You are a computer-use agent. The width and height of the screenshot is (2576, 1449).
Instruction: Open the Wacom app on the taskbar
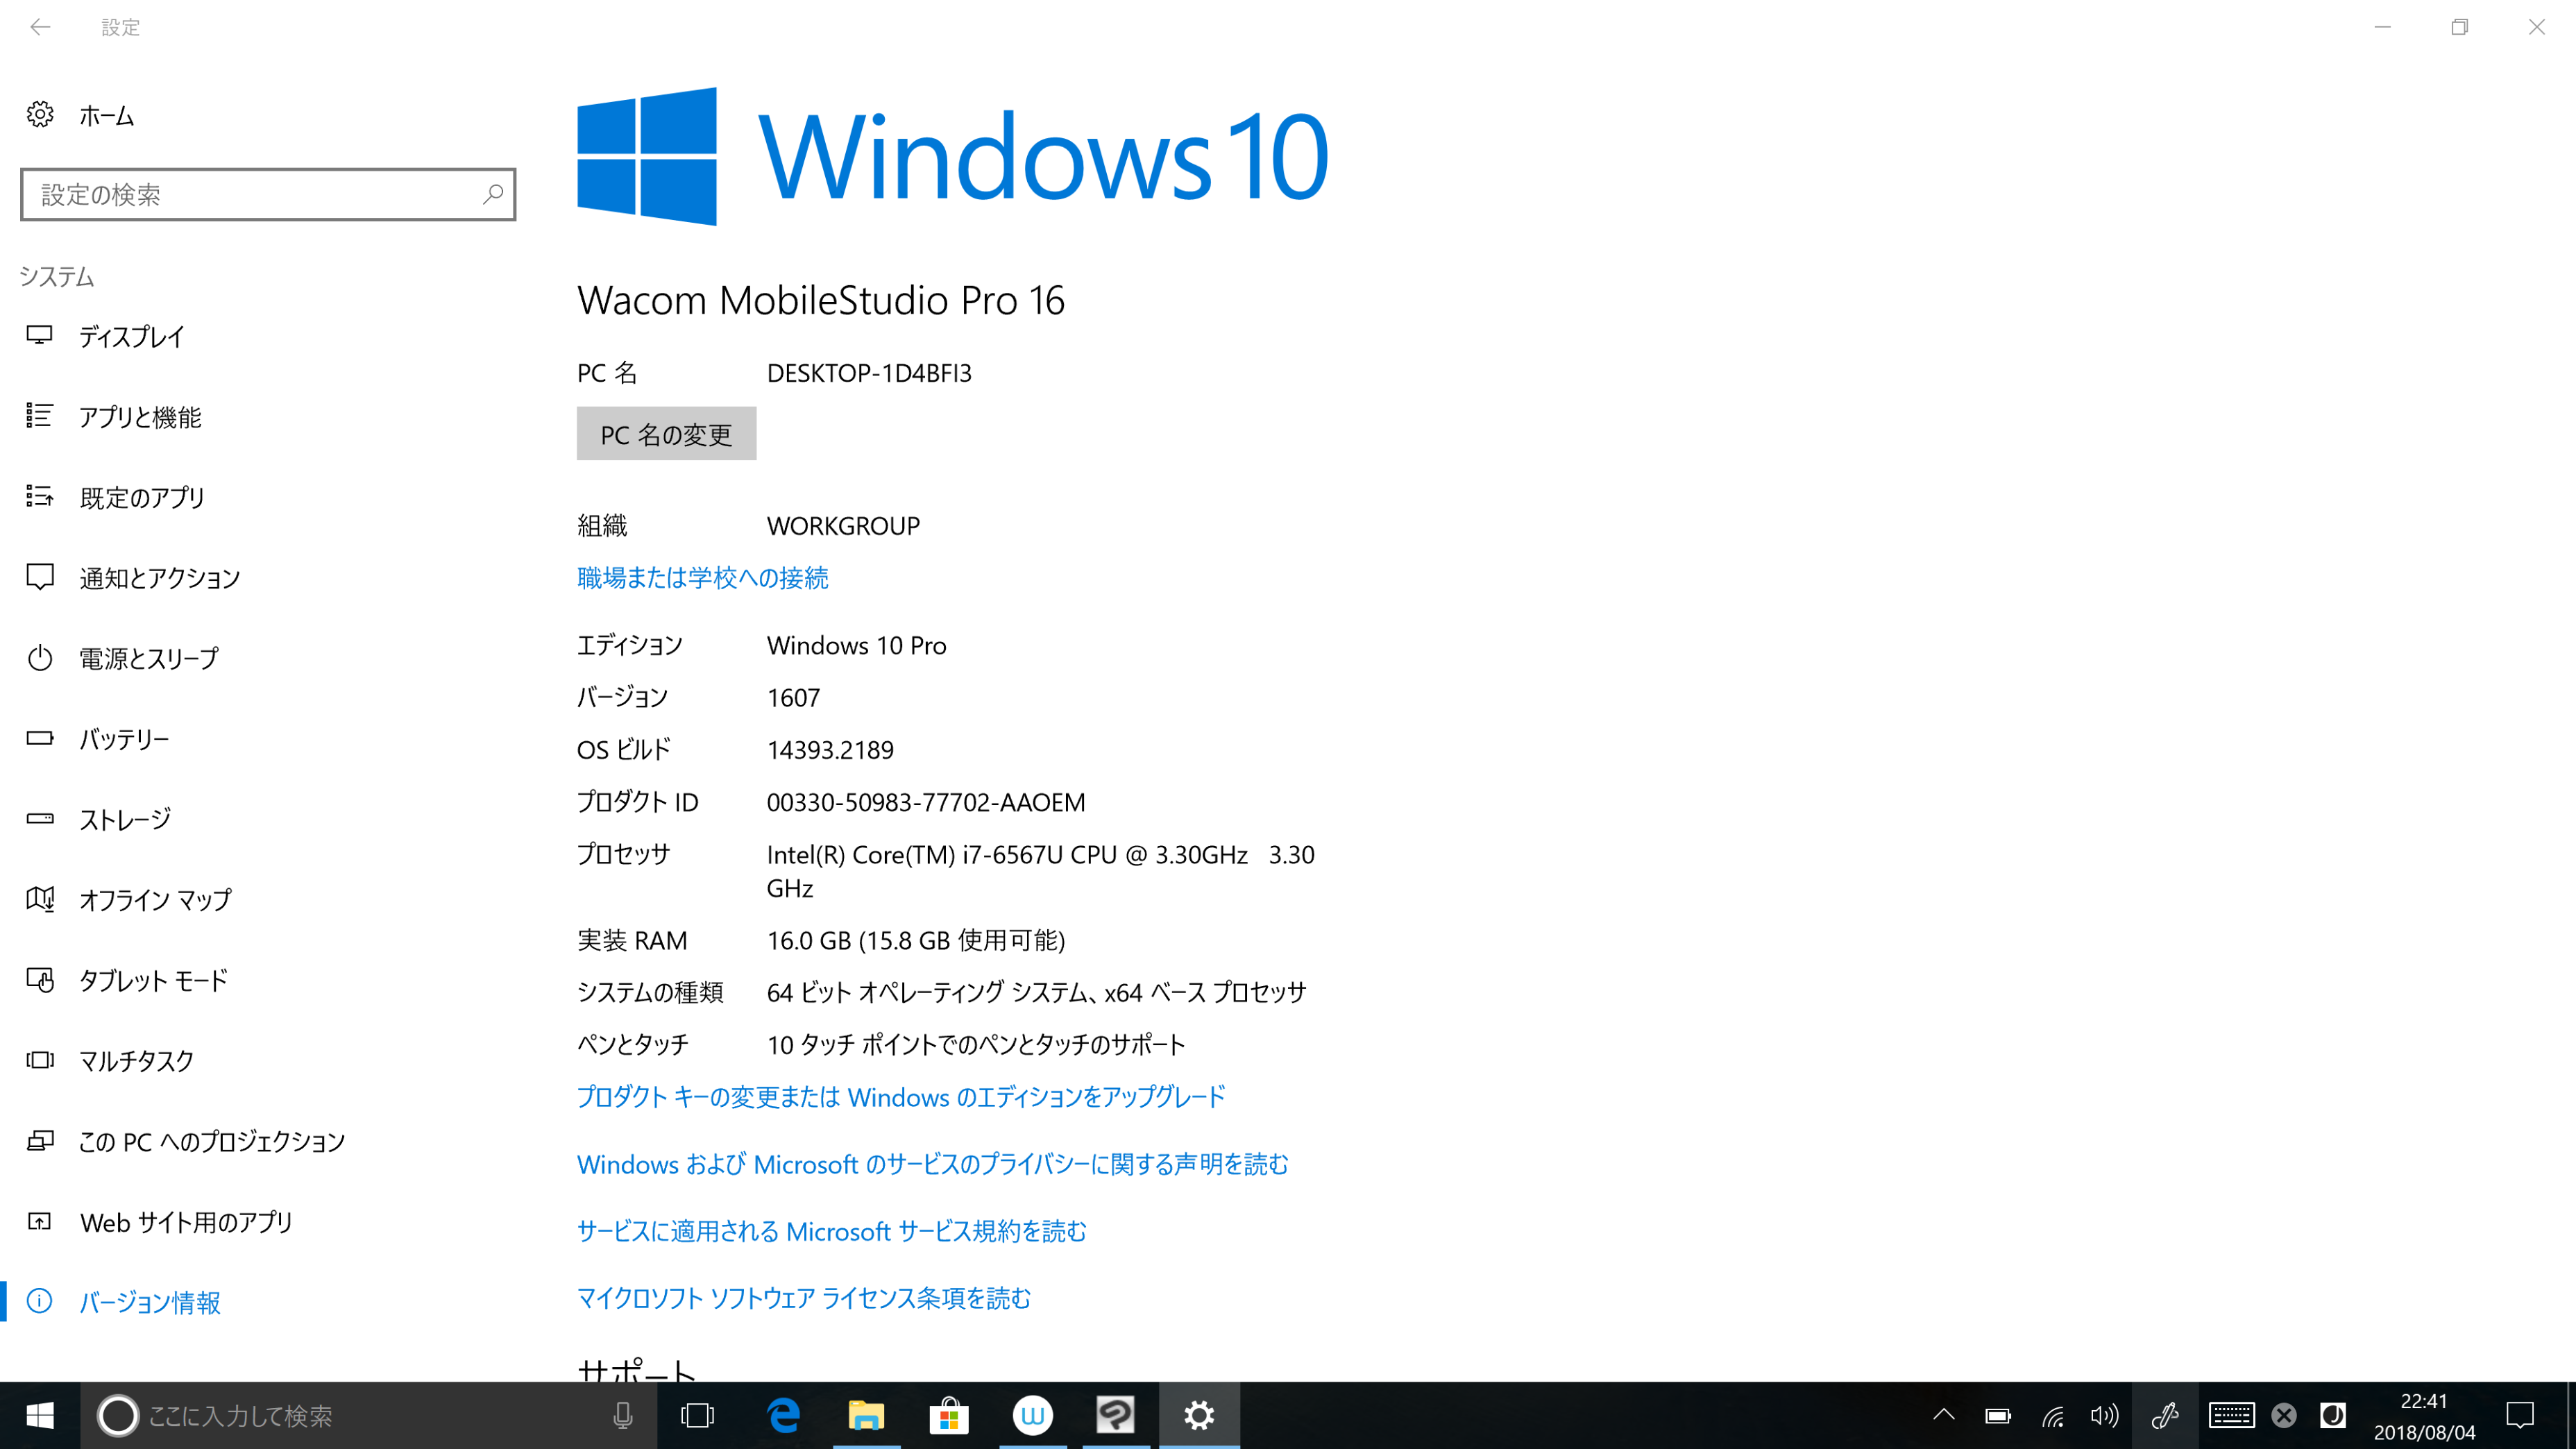pyautogui.click(x=1033, y=1415)
